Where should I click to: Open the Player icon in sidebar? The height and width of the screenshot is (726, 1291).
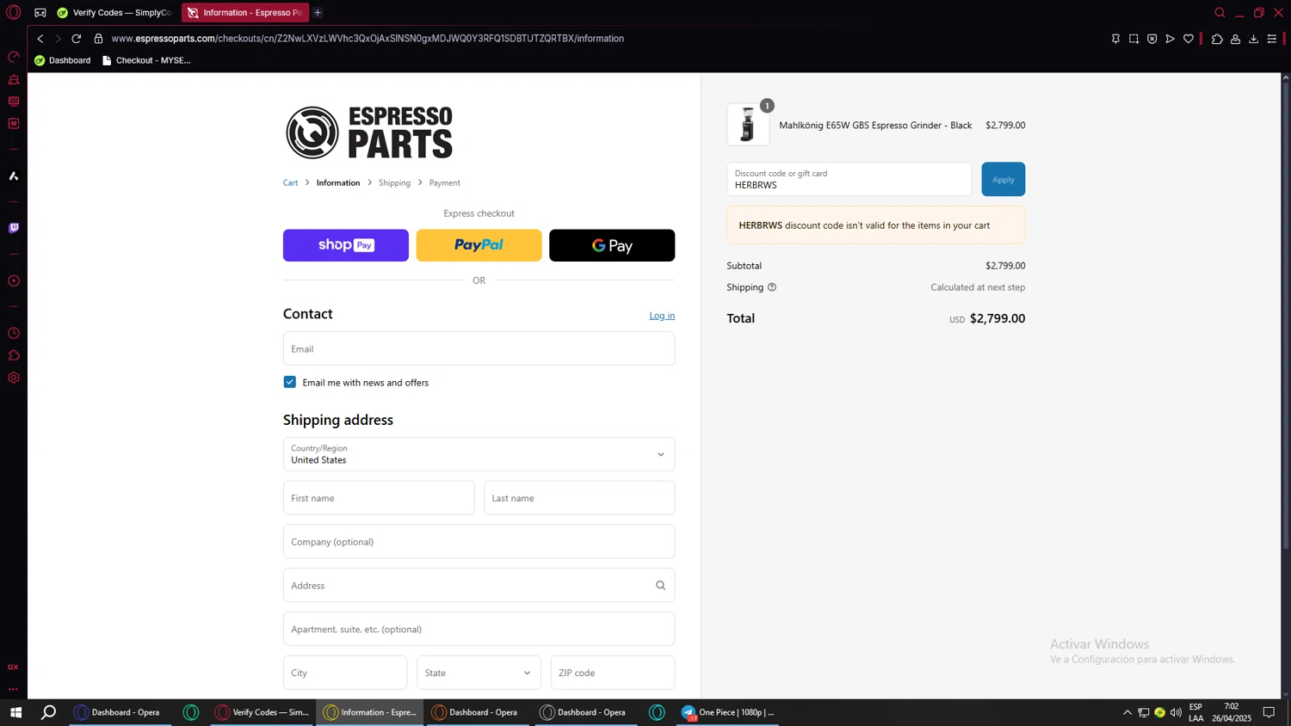coord(14,281)
